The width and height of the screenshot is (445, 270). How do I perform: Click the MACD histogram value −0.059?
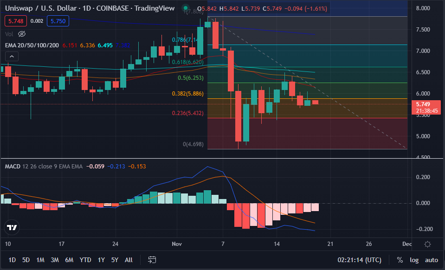(x=96, y=167)
